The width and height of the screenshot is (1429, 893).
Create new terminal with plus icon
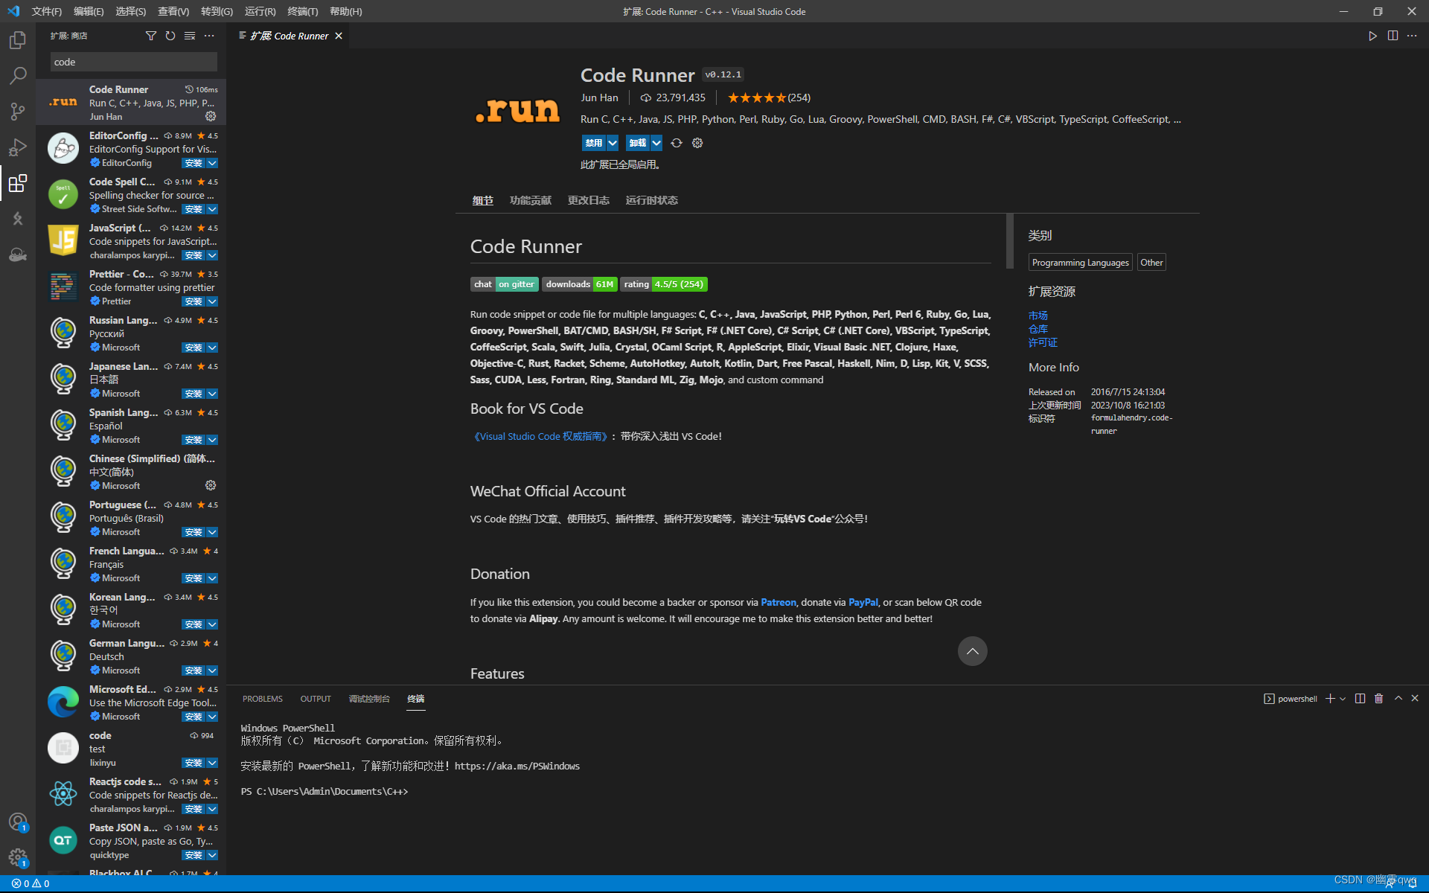[1330, 699]
